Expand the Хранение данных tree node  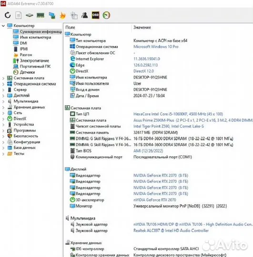3,108
